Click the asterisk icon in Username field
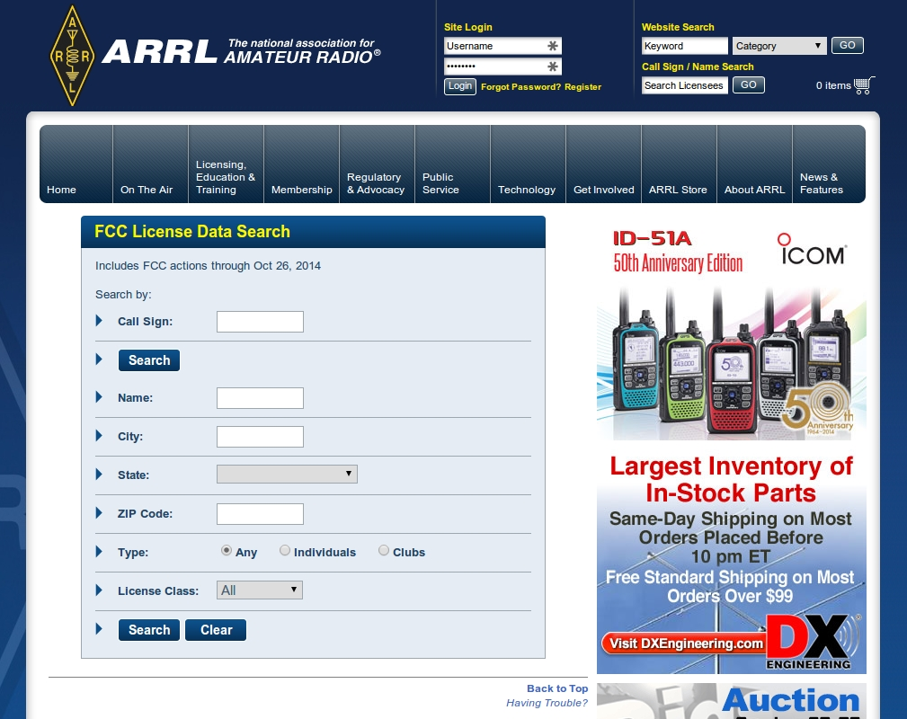 553,46
